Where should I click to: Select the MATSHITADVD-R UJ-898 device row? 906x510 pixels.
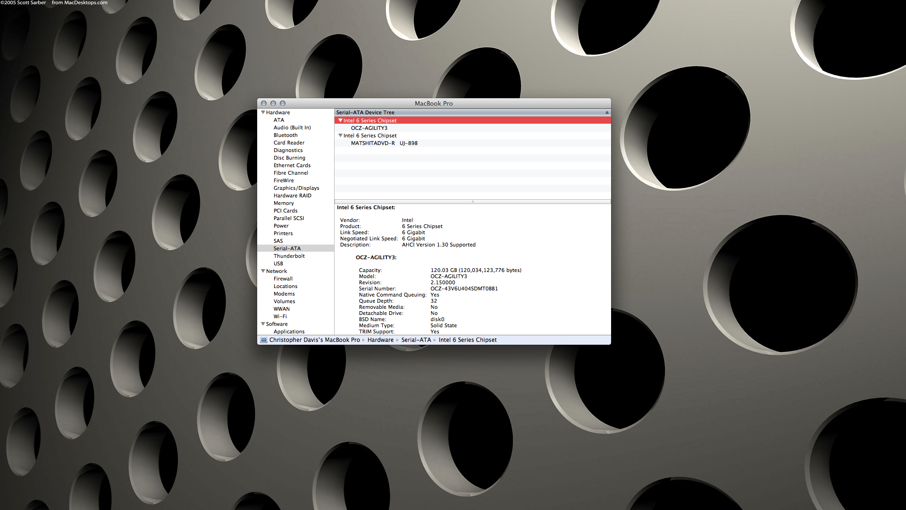point(384,143)
